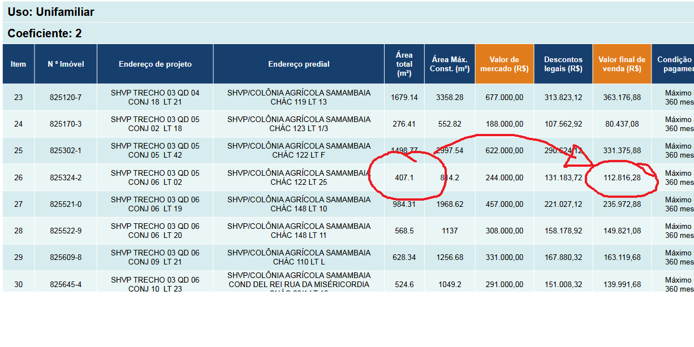The height and width of the screenshot is (347, 694).
Task: Click the orange 'Valor de mercado' header
Action: tap(504, 64)
